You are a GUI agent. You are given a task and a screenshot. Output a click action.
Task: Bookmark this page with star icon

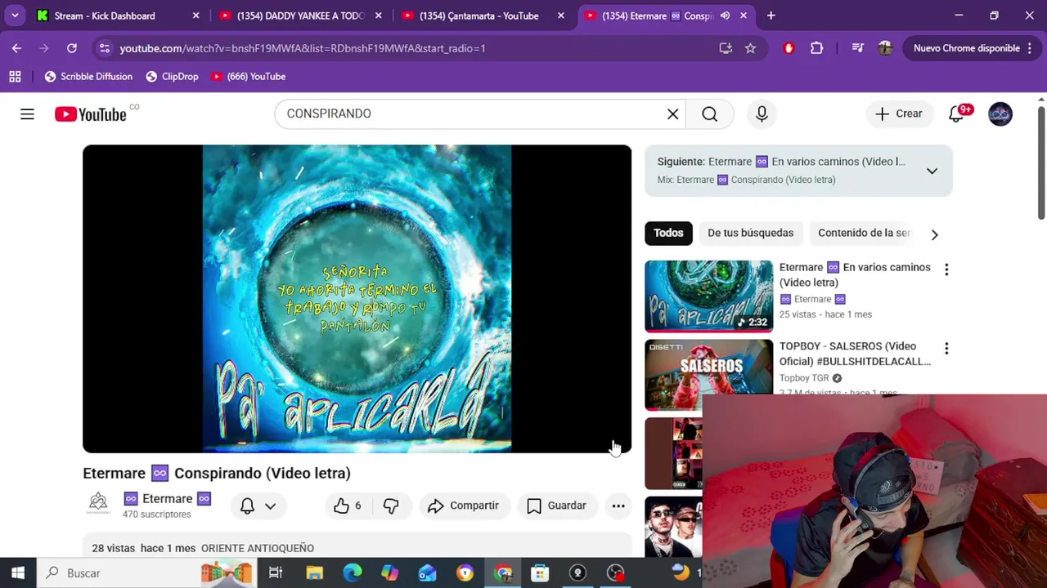750,48
